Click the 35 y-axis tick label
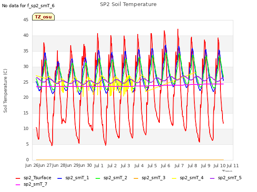Screen dimensions: 257x192 coord(26,51)
